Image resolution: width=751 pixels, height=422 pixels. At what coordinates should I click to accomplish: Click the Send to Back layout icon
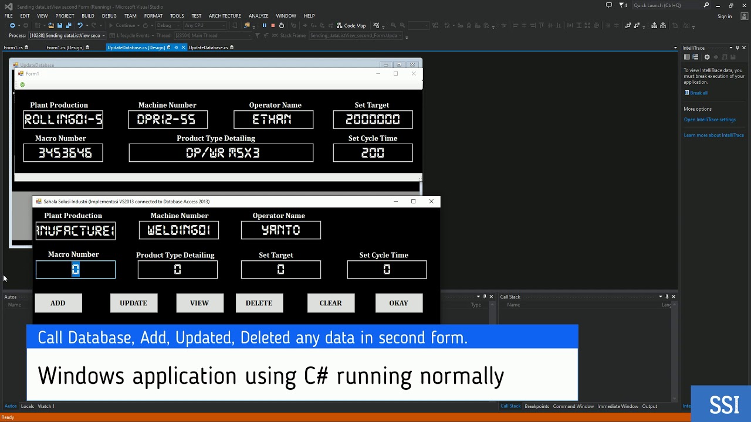(637, 25)
